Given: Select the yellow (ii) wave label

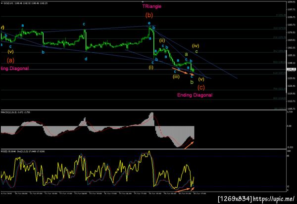Looking at the screenshot, I should coord(162,40).
